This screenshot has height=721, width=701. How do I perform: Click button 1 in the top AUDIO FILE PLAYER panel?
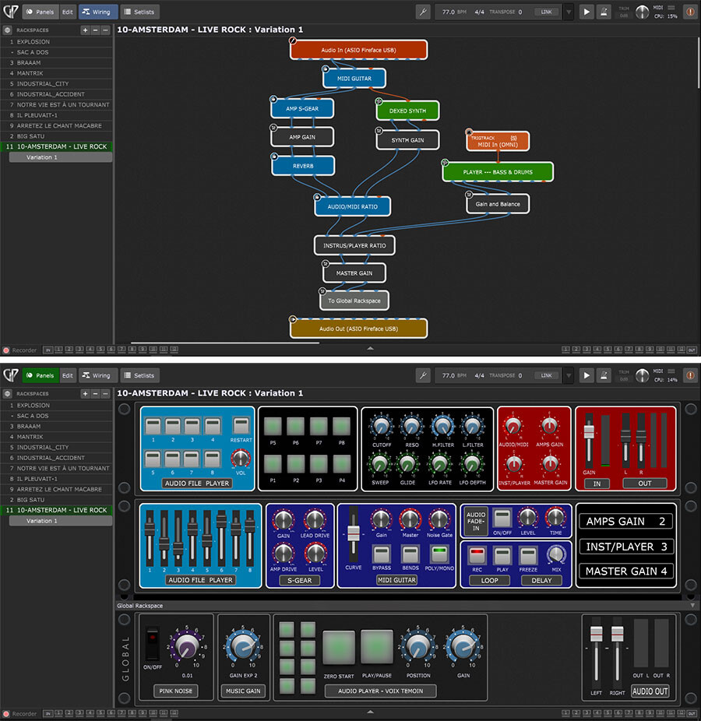[x=153, y=426]
